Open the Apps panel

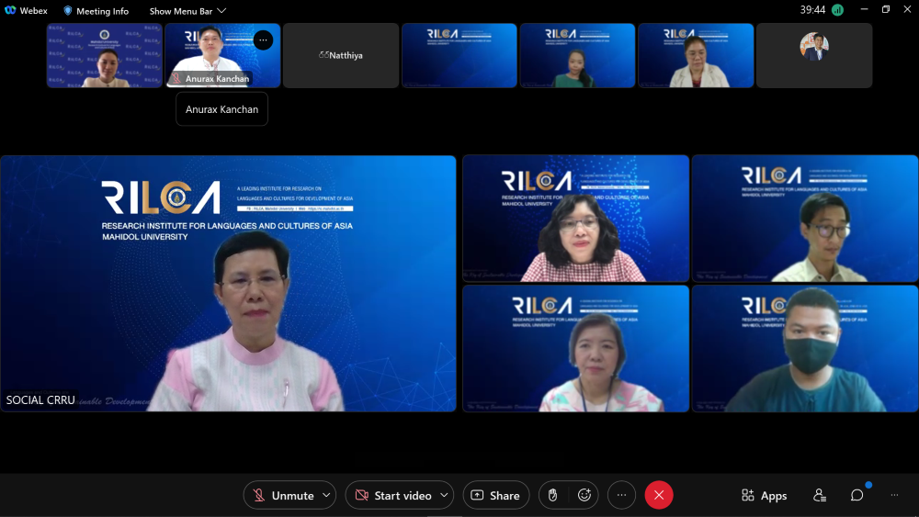(x=764, y=495)
